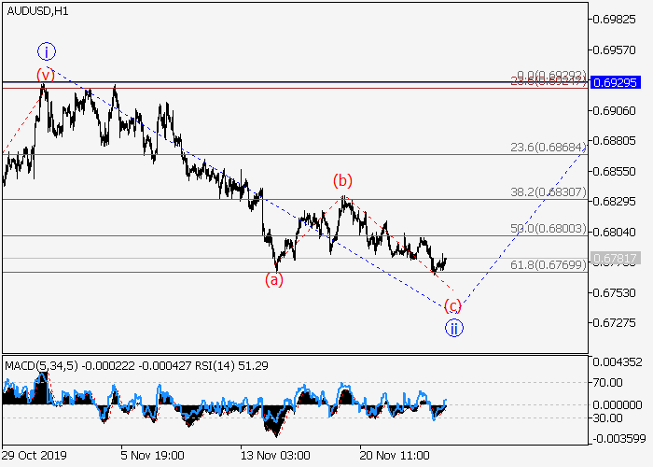Click the 29 Oct 2019 date label
Viewport: 653px width, 467px height.
coord(35,455)
